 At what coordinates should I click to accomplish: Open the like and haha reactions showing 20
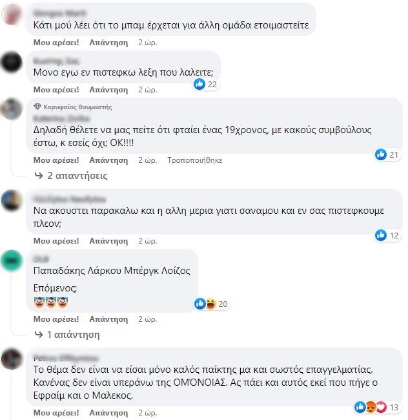[x=211, y=304]
